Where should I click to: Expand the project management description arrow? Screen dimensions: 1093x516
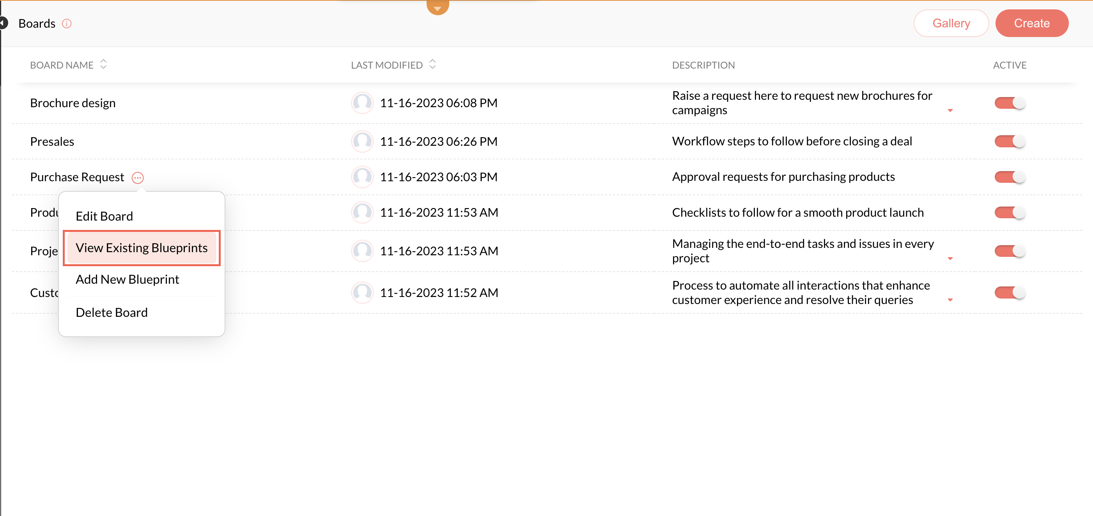point(950,259)
